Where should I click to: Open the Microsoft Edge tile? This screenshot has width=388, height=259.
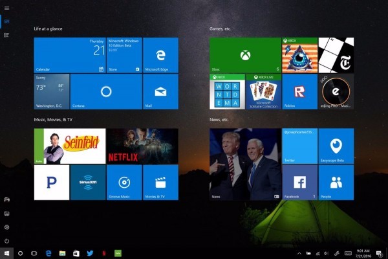pyautogui.click(x=160, y=54)
